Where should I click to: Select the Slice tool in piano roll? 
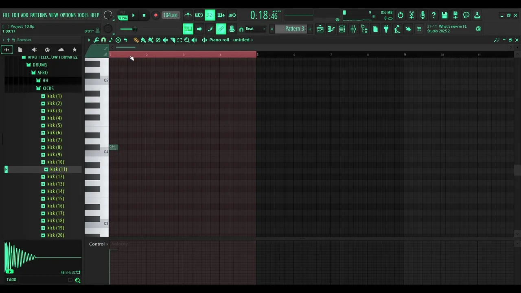[173, 40]
